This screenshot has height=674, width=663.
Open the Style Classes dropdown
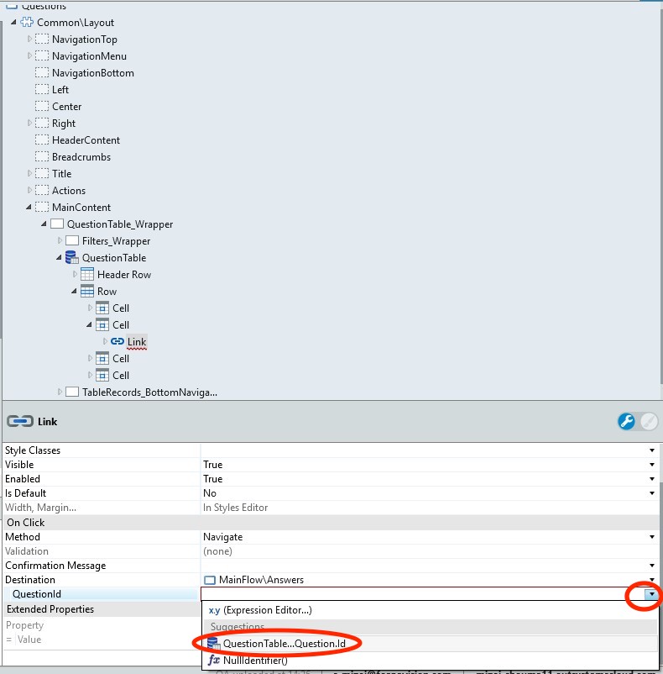(652, 450)
